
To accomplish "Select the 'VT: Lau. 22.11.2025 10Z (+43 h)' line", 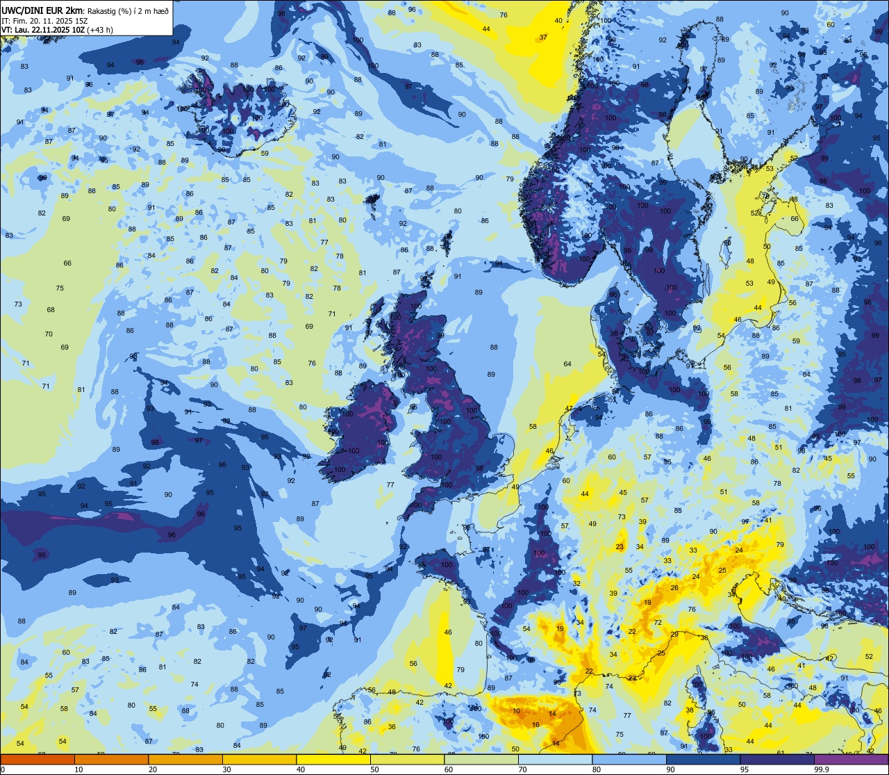I will tap(58, 30).
